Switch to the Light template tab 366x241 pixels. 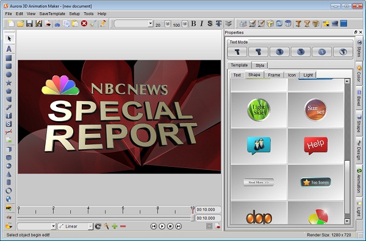(x=308, y=75)
